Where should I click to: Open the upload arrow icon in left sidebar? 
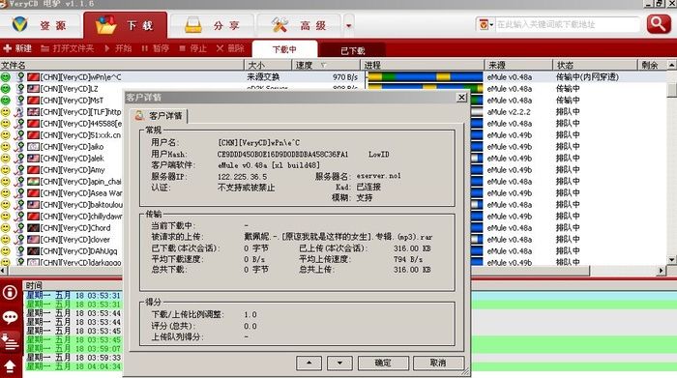coord(10,366)
